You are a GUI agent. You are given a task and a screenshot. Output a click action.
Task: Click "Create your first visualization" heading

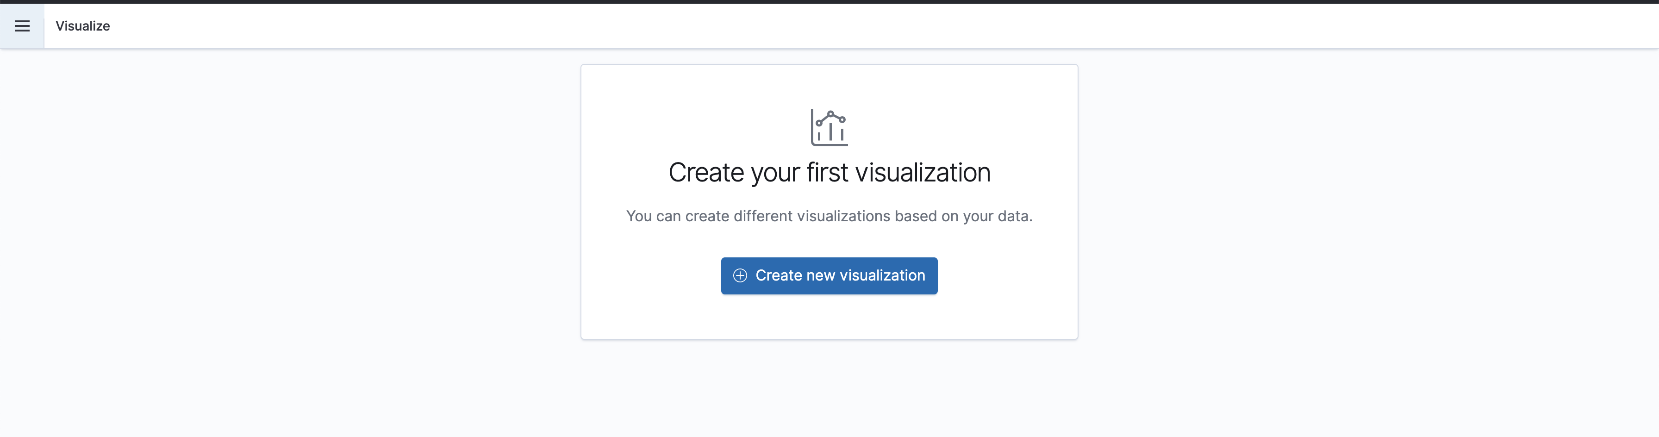(829, 173)
